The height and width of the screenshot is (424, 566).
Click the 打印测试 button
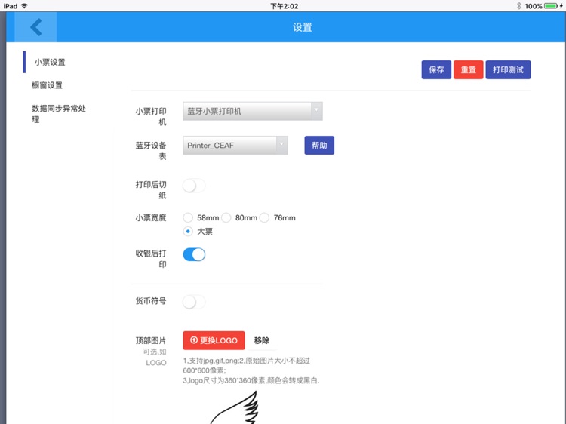[508, 69]
